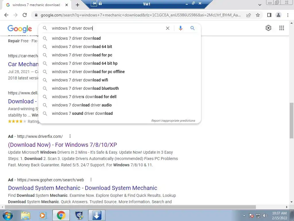This screenshot has height=221, width=294.
Task: Open the Chrome profile avatar
Action: click(x=278, y=15)
